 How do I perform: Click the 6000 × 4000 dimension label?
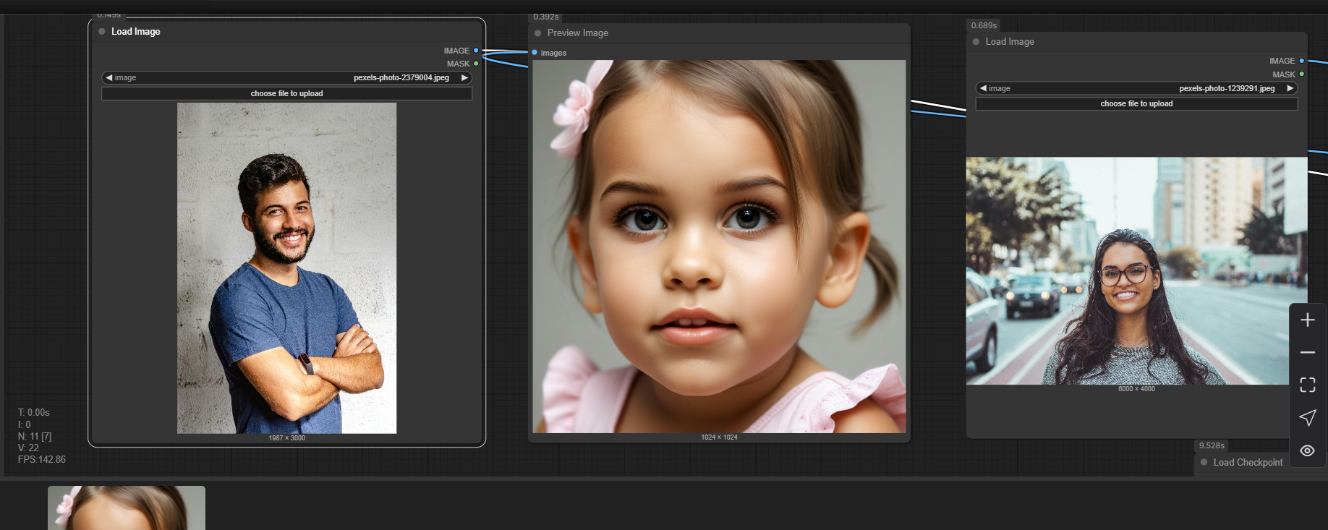click(1136, 389)
